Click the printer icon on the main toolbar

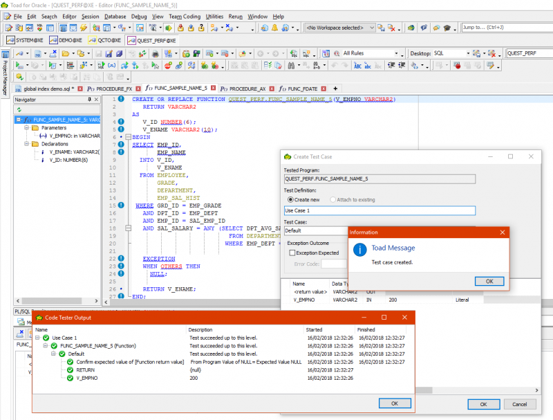(x=155, y=53)
